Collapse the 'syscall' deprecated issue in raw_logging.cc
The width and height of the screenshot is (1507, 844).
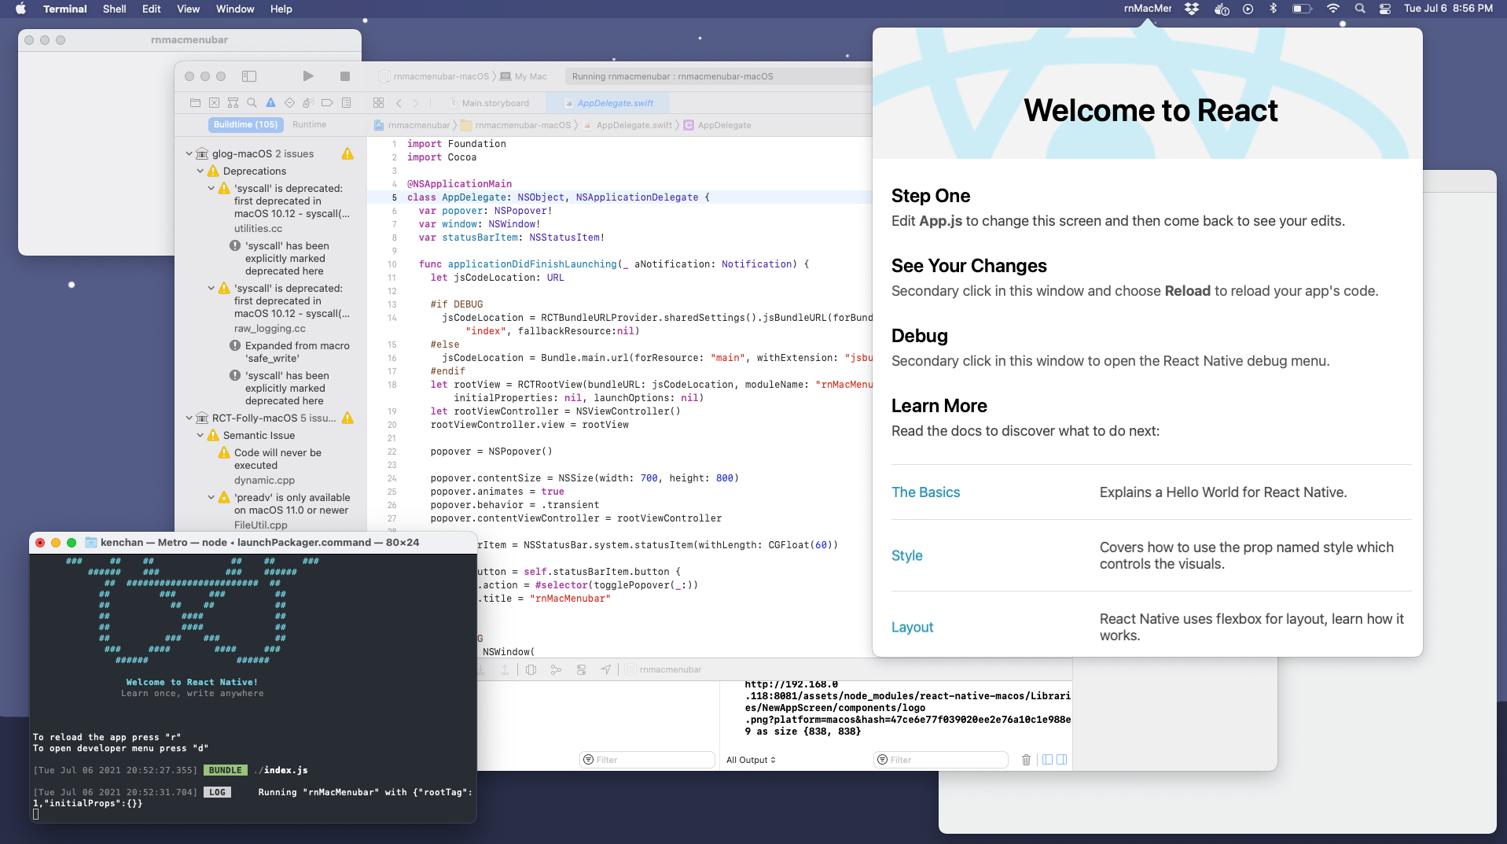click(x=211, y=289)
